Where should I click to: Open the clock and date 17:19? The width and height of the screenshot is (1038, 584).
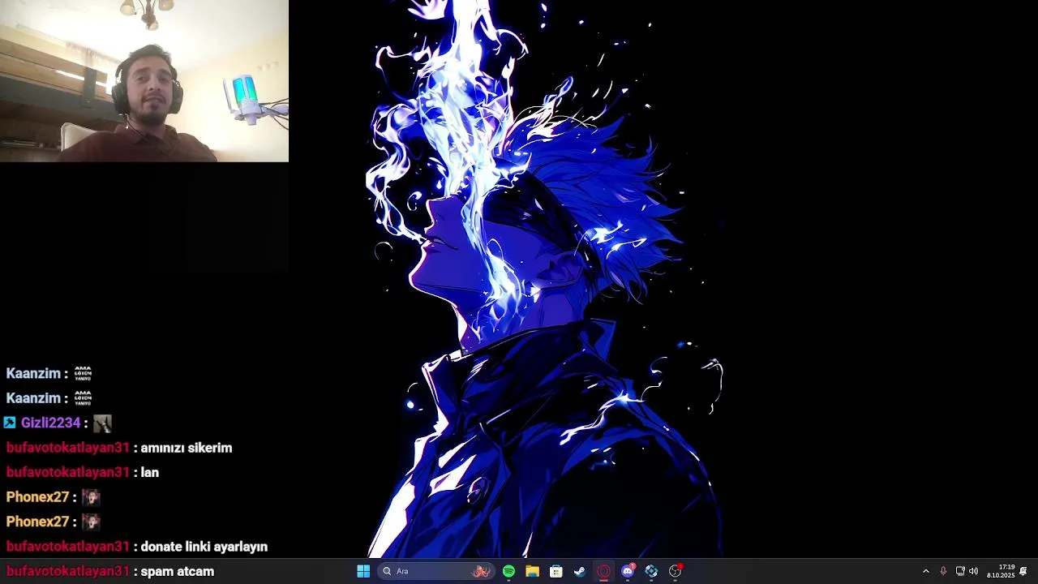1001,571
